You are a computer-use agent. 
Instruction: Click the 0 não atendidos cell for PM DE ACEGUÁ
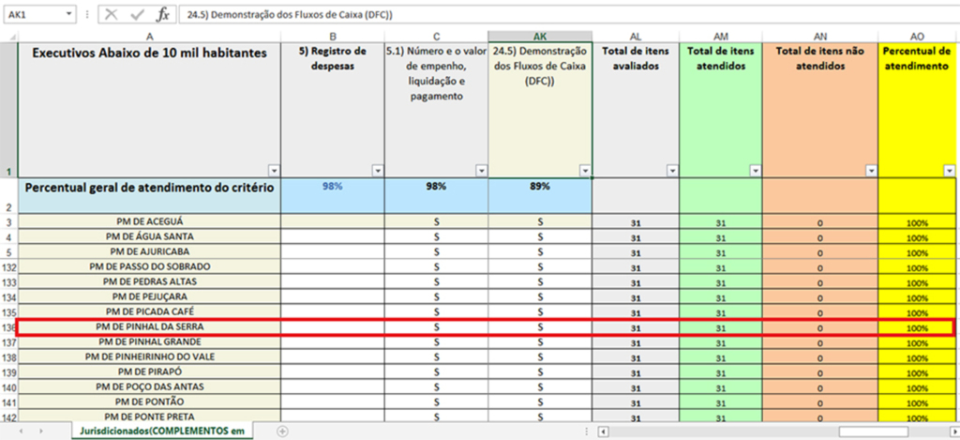[820, 222]
